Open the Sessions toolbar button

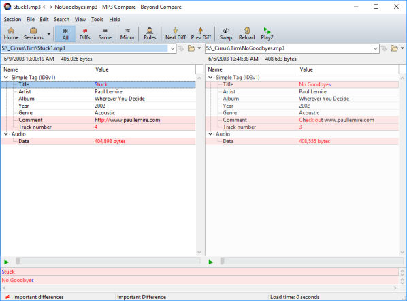tap(33, 34)
